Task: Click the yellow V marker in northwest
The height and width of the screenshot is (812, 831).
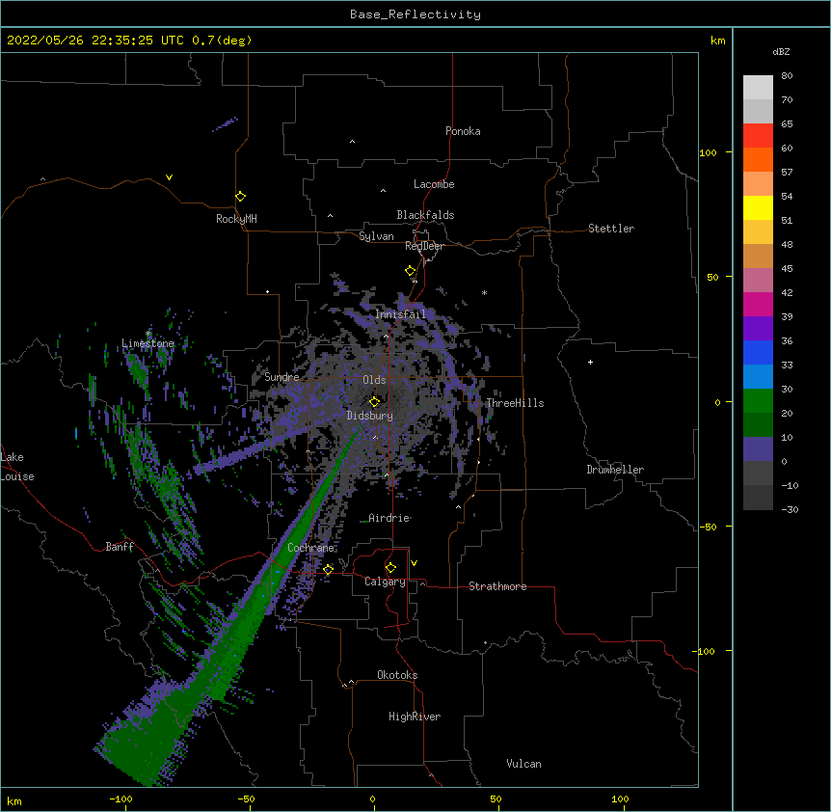Action: pos(169,177)
